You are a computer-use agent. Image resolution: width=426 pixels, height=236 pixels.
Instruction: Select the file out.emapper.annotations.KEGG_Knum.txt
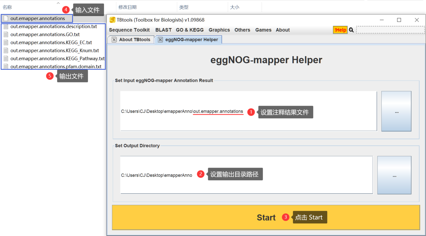pos(55,51)
